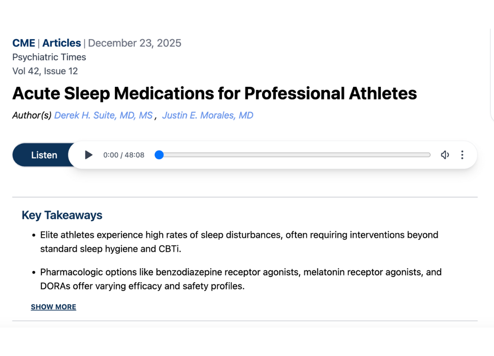This screenshot has width=494, height=356.
Task: Click the Key Takeaways heading
Action: point(62,215)
